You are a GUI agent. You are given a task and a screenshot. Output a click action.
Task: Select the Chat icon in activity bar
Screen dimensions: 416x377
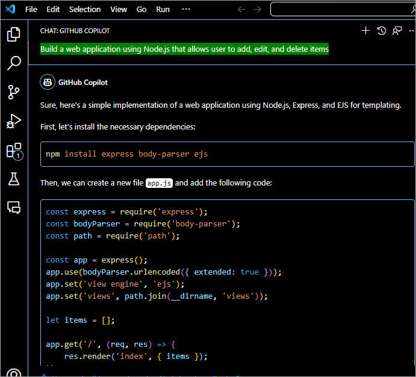pos(13,207)
